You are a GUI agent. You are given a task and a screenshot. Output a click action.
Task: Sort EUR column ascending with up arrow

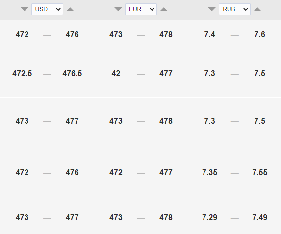[164, 9]
